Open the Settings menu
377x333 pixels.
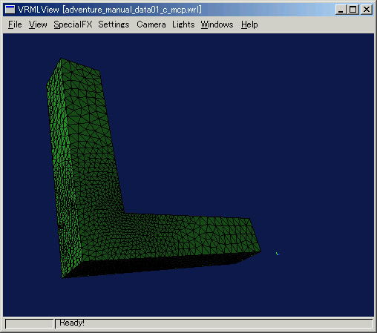114,24
